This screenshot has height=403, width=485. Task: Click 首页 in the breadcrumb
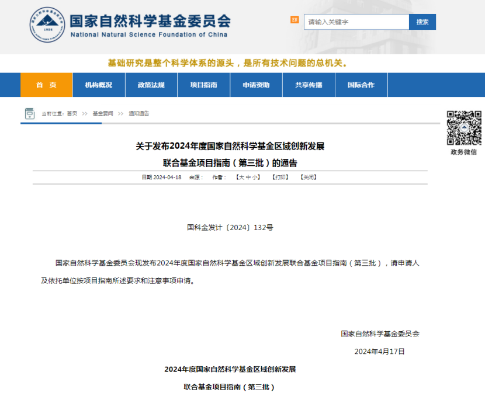[x=72, y=114]
